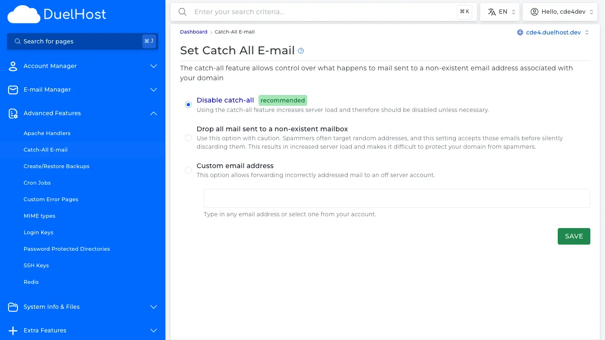This screenshot has width=605, height=340.
Task: Expand the E-mail Manager section
Action: coord(153,90)
